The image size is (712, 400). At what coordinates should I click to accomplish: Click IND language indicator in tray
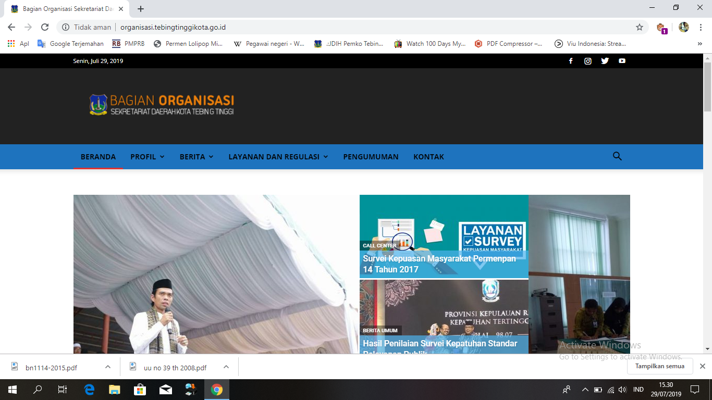638,390
